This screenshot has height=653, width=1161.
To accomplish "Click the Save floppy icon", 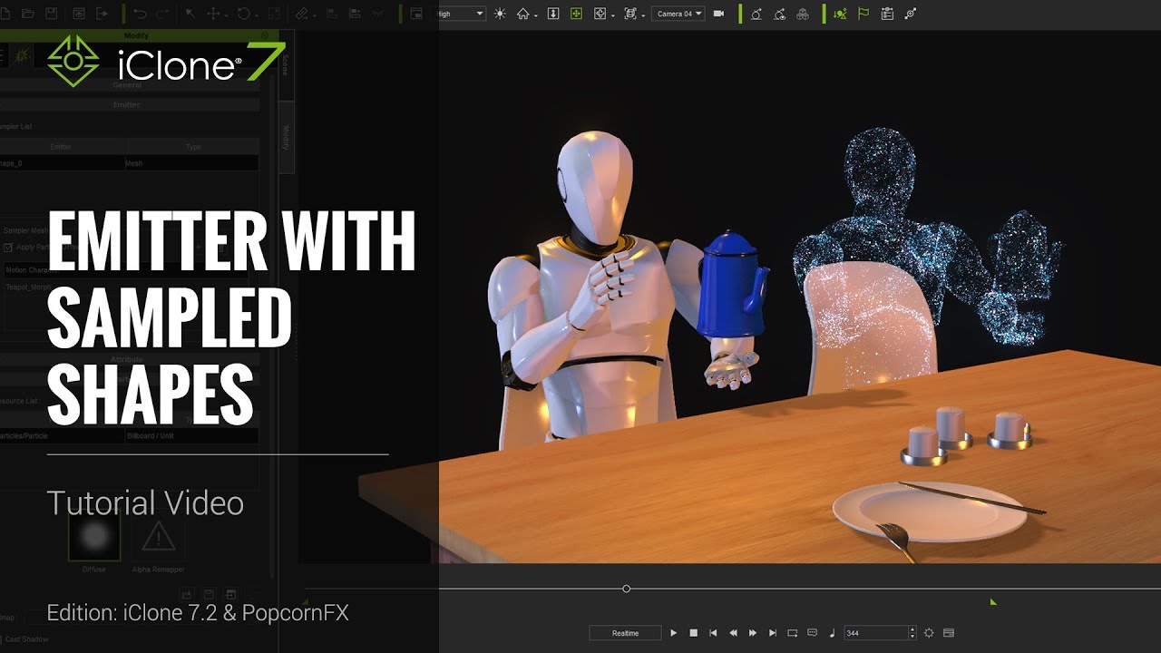I will pyautogui.click(x=52, y=14).
